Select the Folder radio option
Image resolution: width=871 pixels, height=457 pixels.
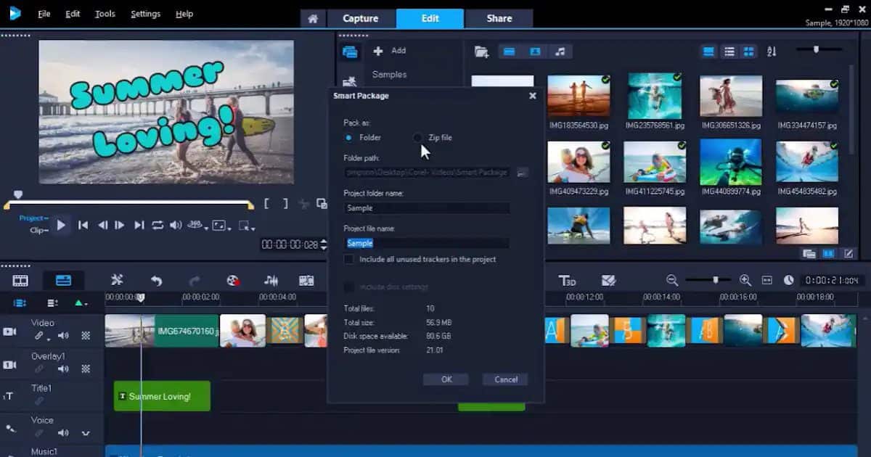[x=349, y=137]
